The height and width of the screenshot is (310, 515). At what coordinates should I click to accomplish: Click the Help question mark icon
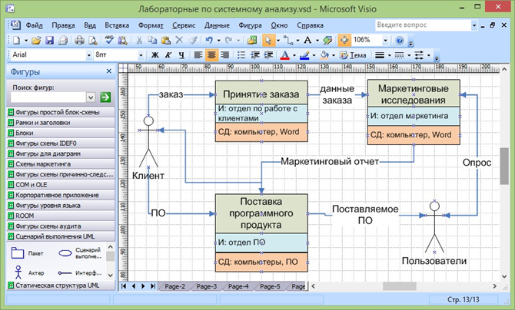pyautogui.click(x=400, y=41)
